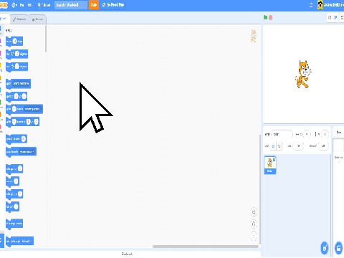Click the See Project Page button

pos(113,5)
